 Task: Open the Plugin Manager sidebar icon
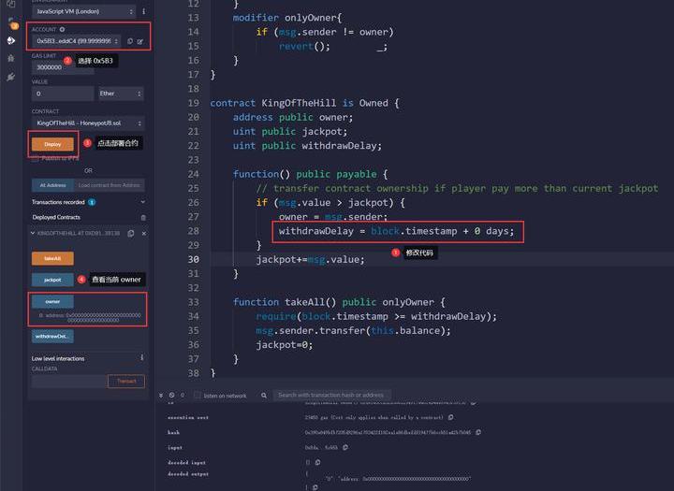click(x=11, y=77)
